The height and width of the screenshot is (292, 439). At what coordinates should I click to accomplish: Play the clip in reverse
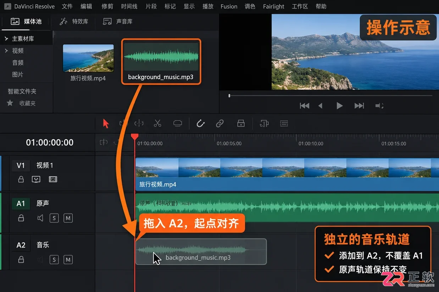321,105
